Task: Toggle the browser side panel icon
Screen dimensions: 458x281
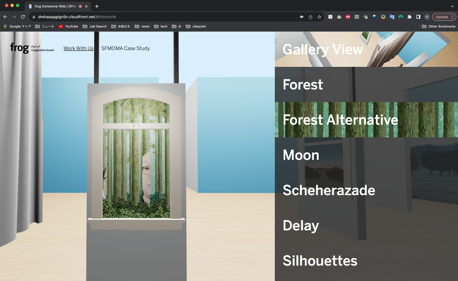Action: pos(418,17)
